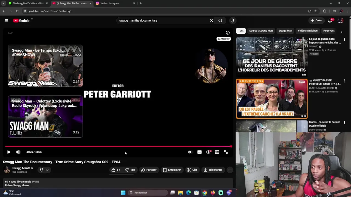
Task: Click Enregistrer to save the video
Action: coord(172,170)
